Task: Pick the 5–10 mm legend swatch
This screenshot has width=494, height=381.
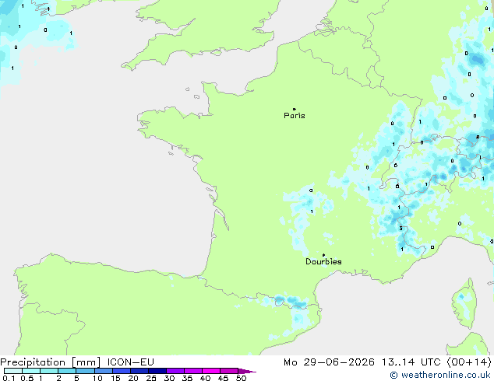Action: coord(85,371)
